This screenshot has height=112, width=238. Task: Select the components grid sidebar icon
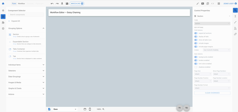tap(3, 17)
